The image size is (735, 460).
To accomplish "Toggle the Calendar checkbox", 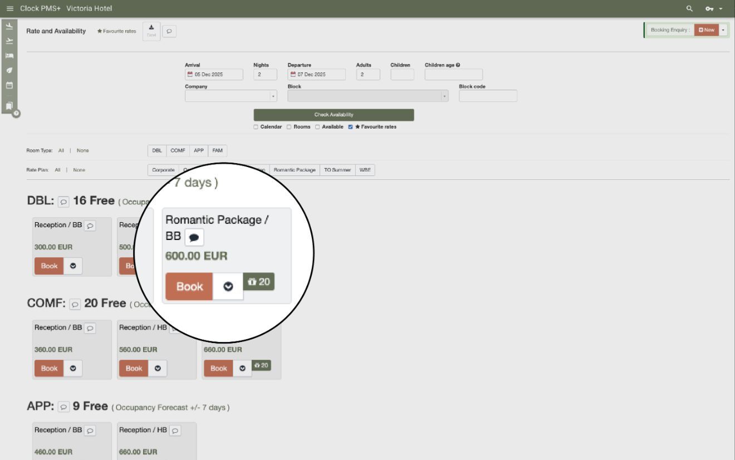I will point(256,126).
